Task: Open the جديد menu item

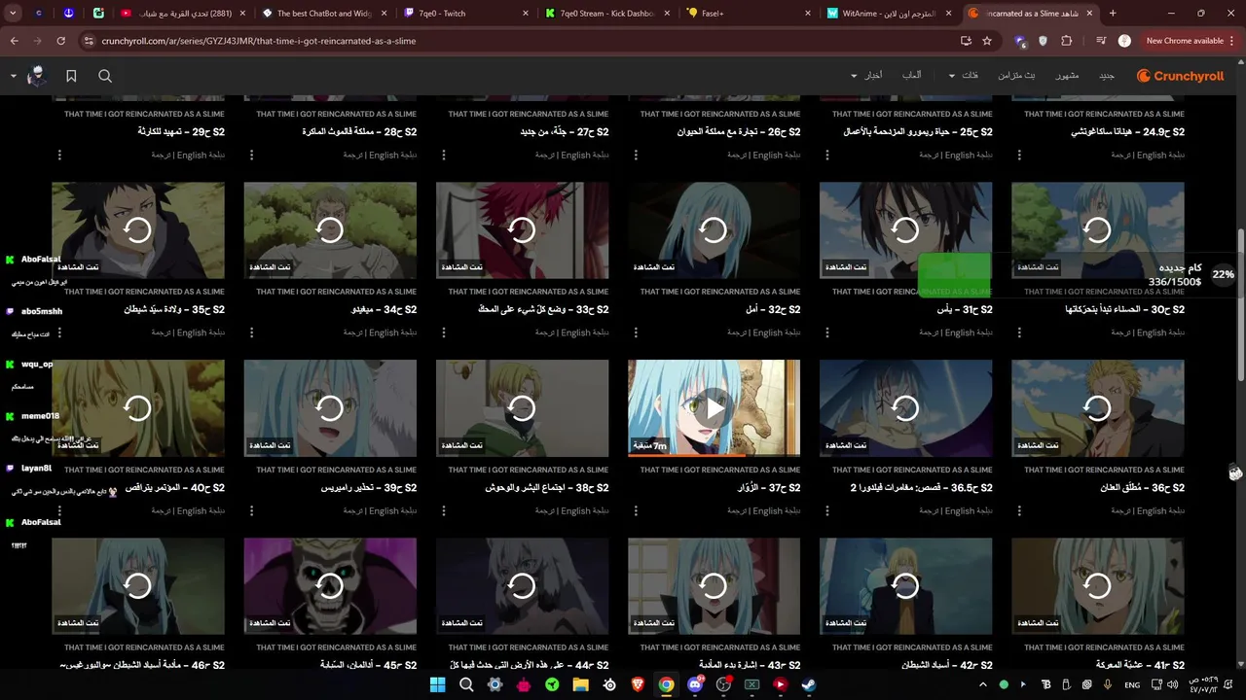Action: coord(1106,76)
